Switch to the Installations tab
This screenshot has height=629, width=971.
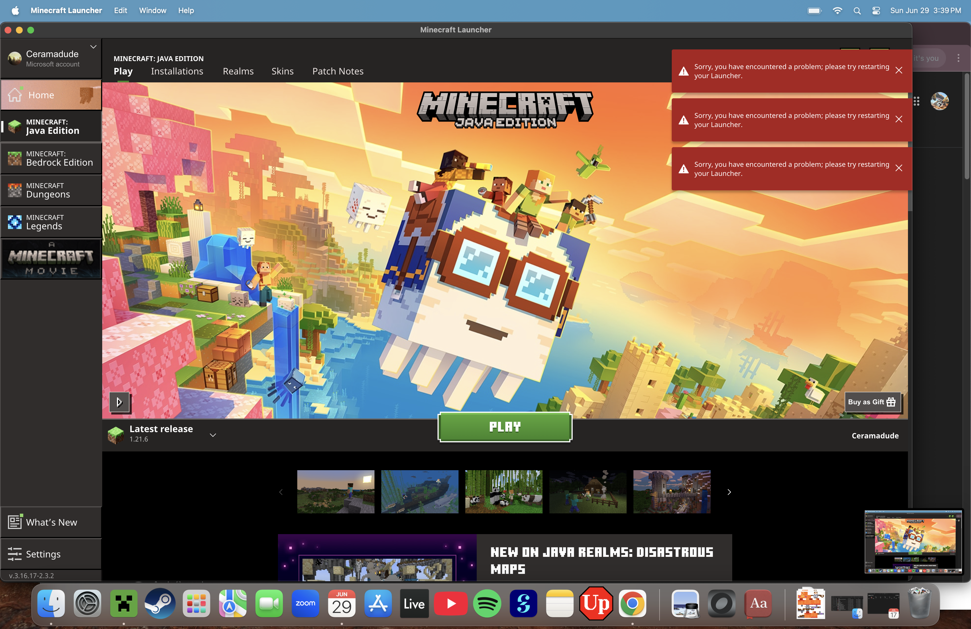[177, 71]
